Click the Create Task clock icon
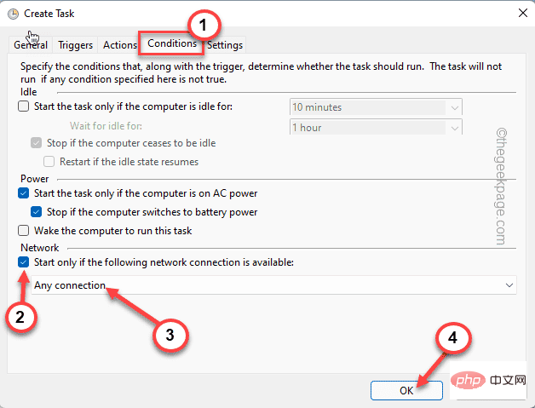The width and height of the screenshot is (535, 408). coord(11,13)
